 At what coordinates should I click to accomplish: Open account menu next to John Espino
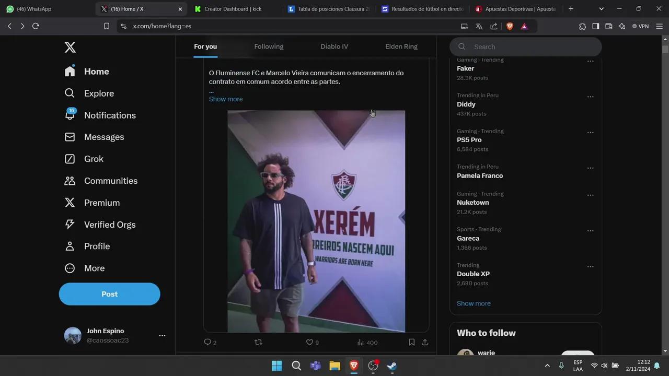[x=162, y=336]
